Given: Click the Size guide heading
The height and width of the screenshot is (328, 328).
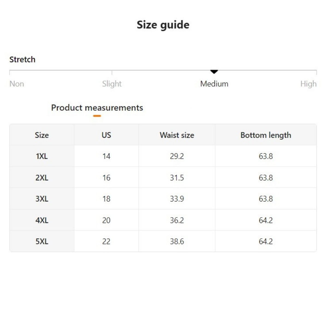Looking at the screenshot, I should pyautogui.click(x=163, y=25).
